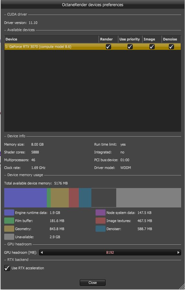Click Driver version 11.10 text
185x290 pixels.
pyautogui.click(x=21, y=23)
